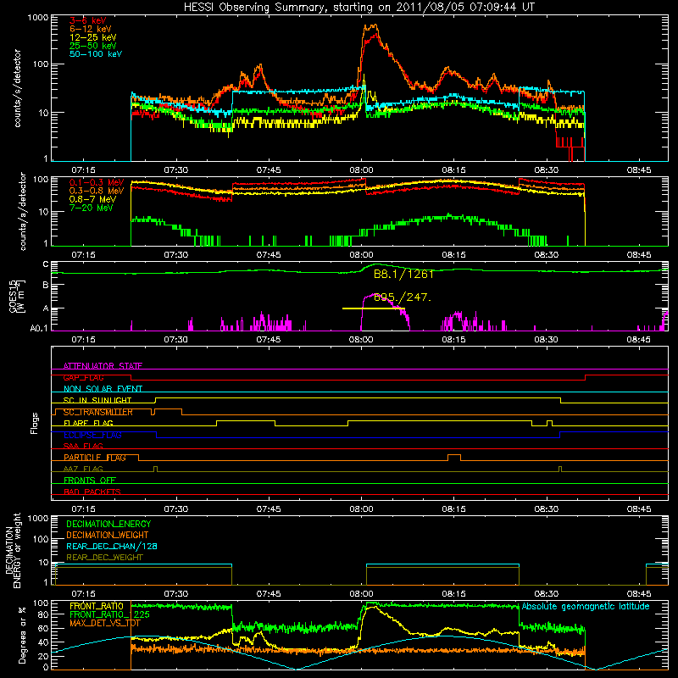Select the NON_SOLAR_EVENT flag label
The image size is (678, 678).
103,389
